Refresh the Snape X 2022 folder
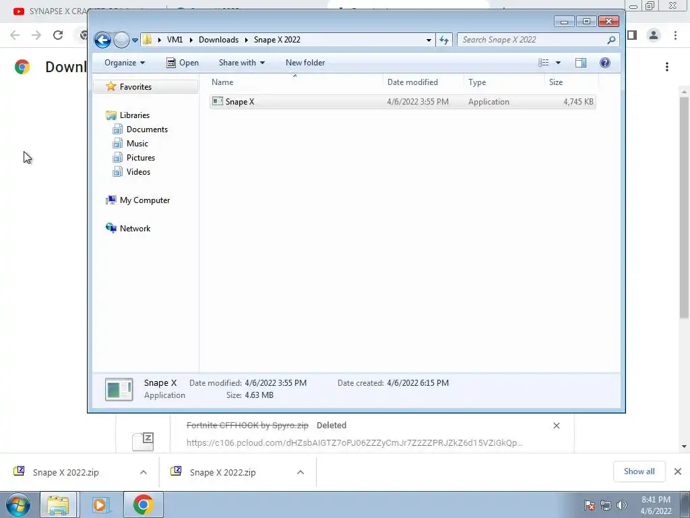 click(443, 40)
